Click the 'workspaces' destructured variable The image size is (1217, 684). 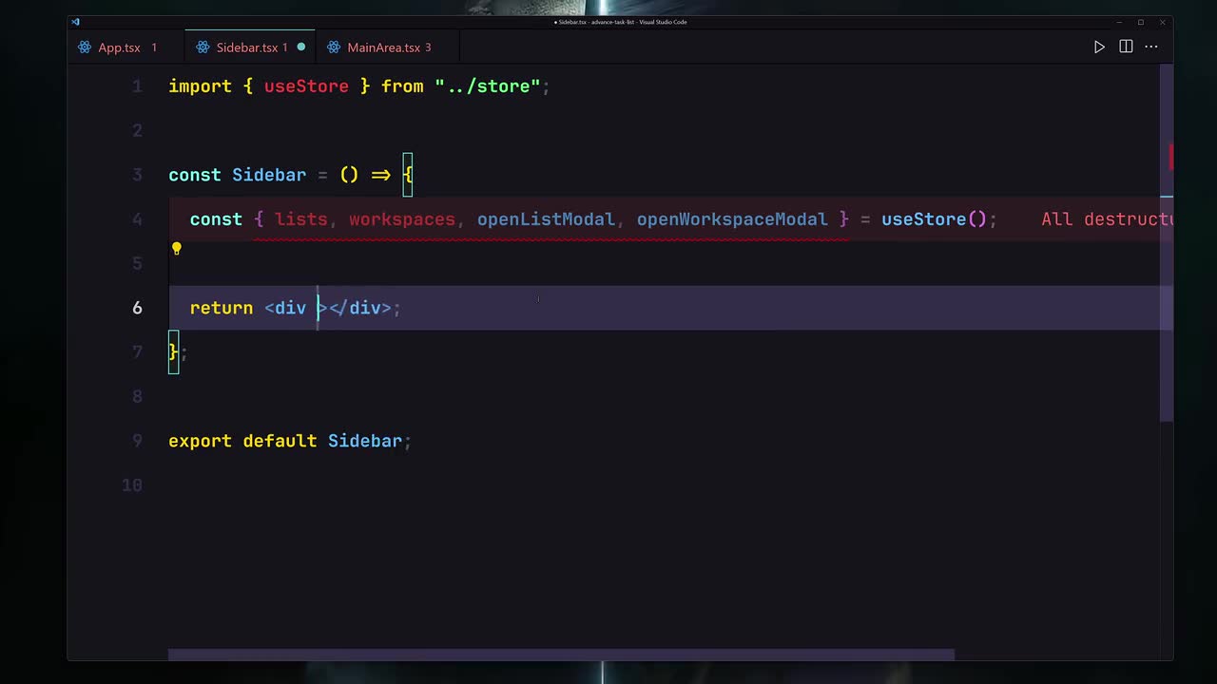(402, 219)
